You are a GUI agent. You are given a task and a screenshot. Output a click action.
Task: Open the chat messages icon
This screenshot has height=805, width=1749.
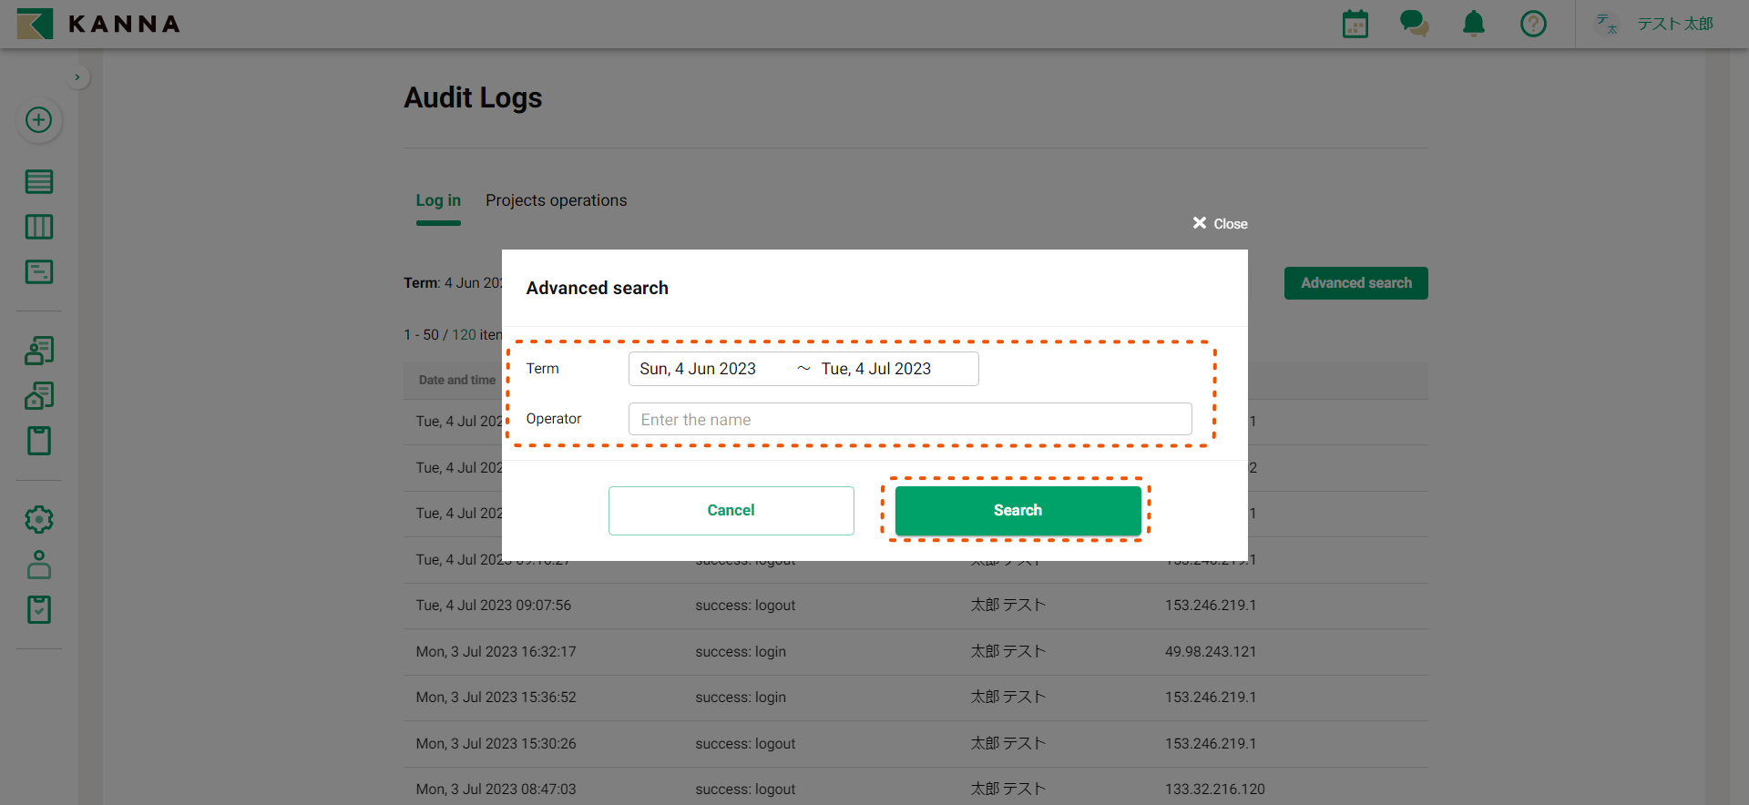tap(1414, 24)
